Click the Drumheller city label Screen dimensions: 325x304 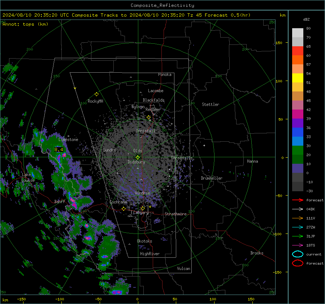[x=212, y=178]
